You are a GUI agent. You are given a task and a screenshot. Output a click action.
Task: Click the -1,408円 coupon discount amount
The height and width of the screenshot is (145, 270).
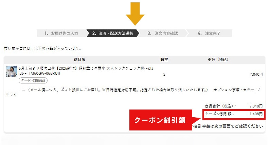tap(255, 114)
